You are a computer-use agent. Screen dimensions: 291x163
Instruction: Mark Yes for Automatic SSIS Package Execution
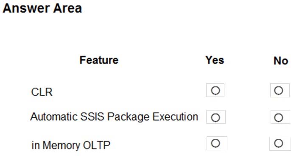click(x=215, y=117)
